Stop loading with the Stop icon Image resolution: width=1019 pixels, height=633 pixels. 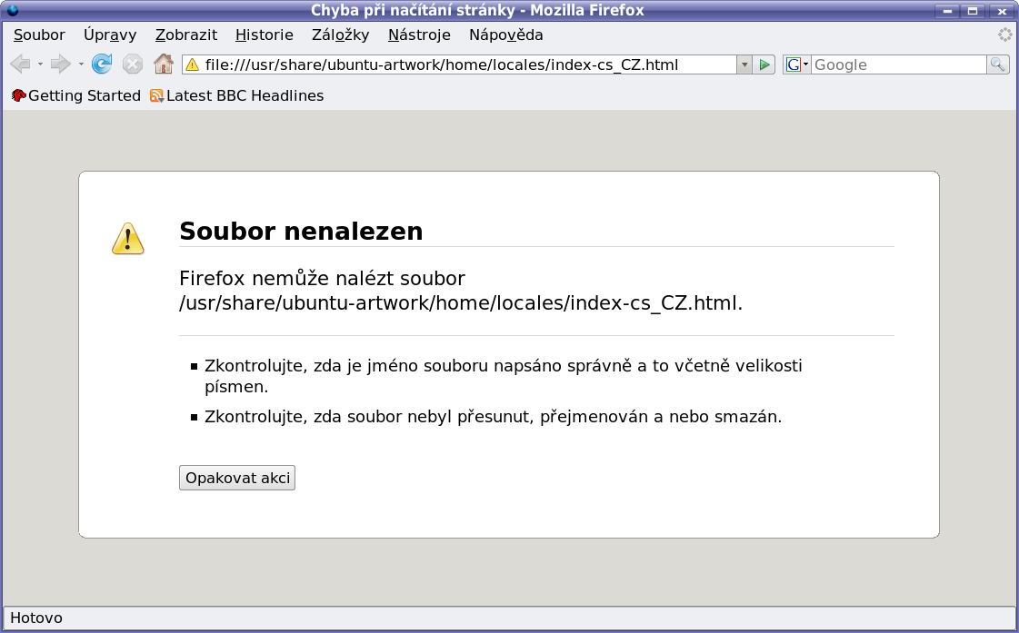pyautogui.click(x=133, y=64)
